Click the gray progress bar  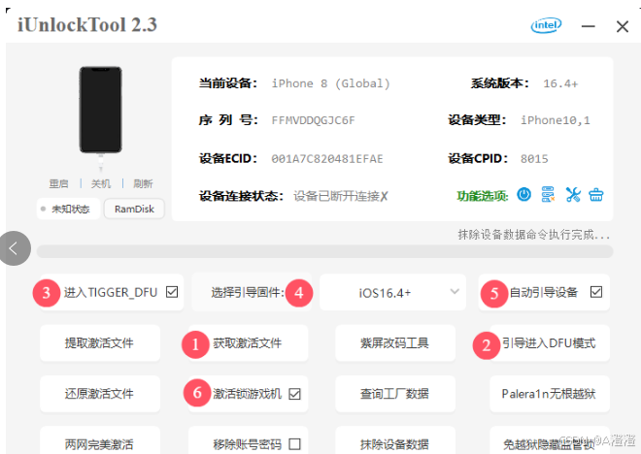pyautogui.click(x=325, y=251)
